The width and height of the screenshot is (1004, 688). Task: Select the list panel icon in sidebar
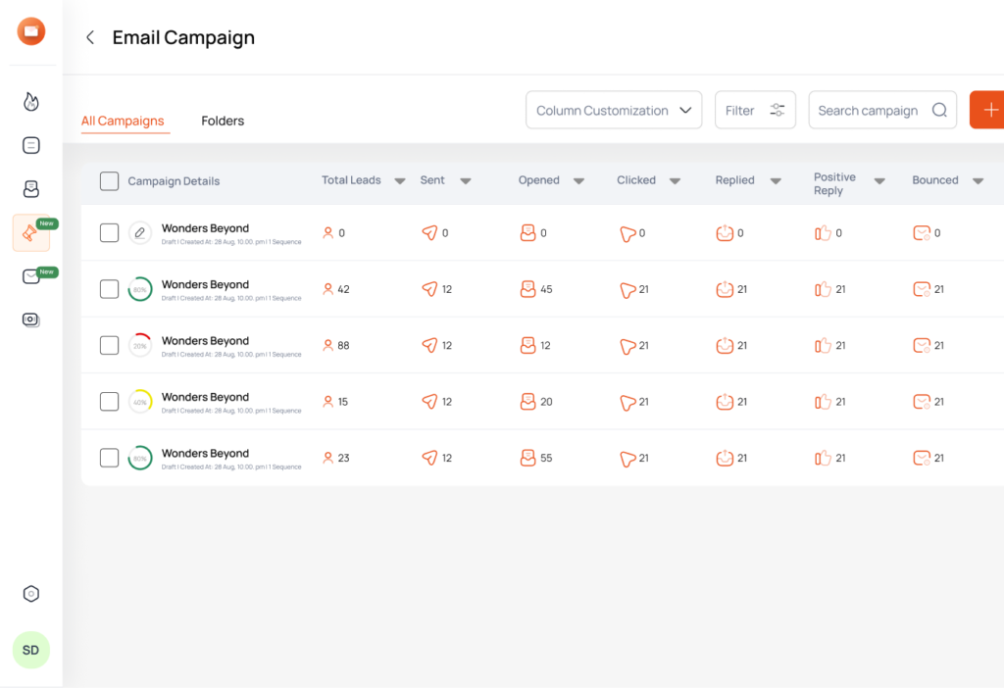tap(30, 144)
